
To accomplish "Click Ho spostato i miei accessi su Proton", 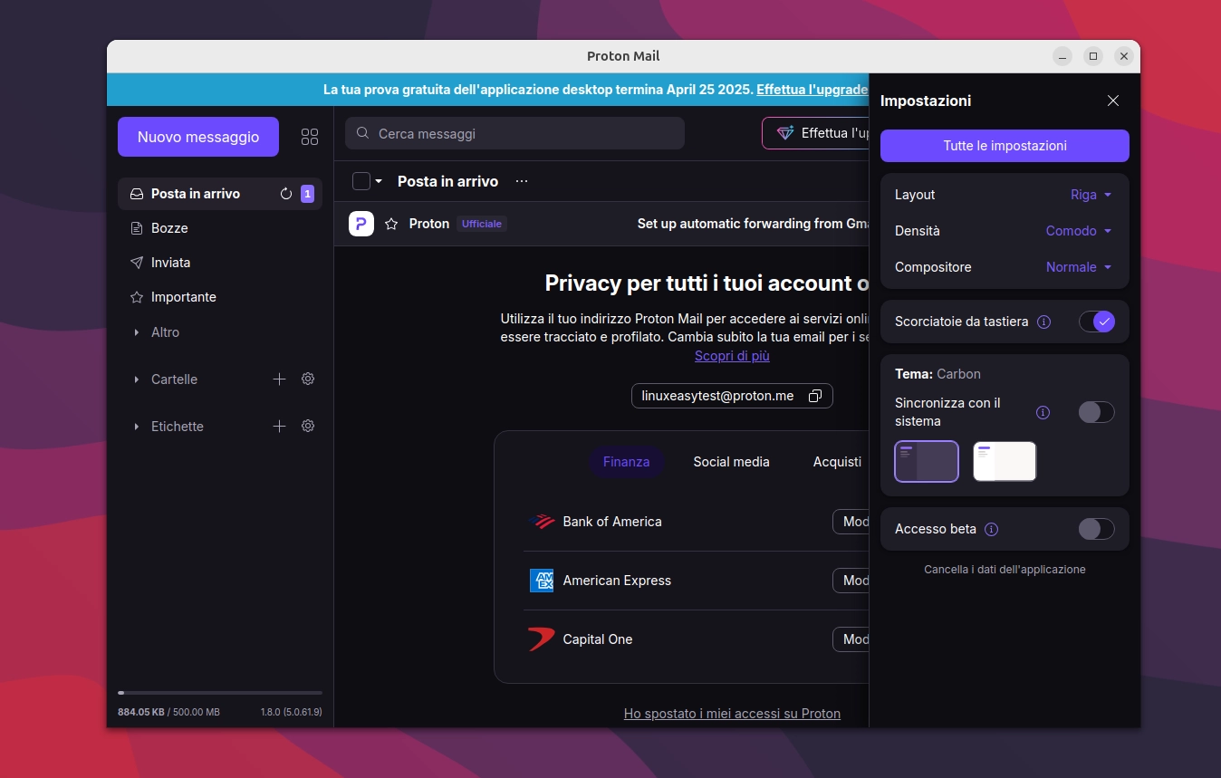I will [x=732, y=714].
